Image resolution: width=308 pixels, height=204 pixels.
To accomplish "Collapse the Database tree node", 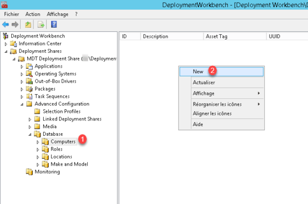I will coord(30,135).
